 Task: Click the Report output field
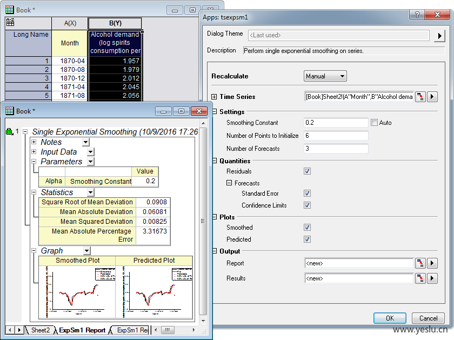point(359,263)
